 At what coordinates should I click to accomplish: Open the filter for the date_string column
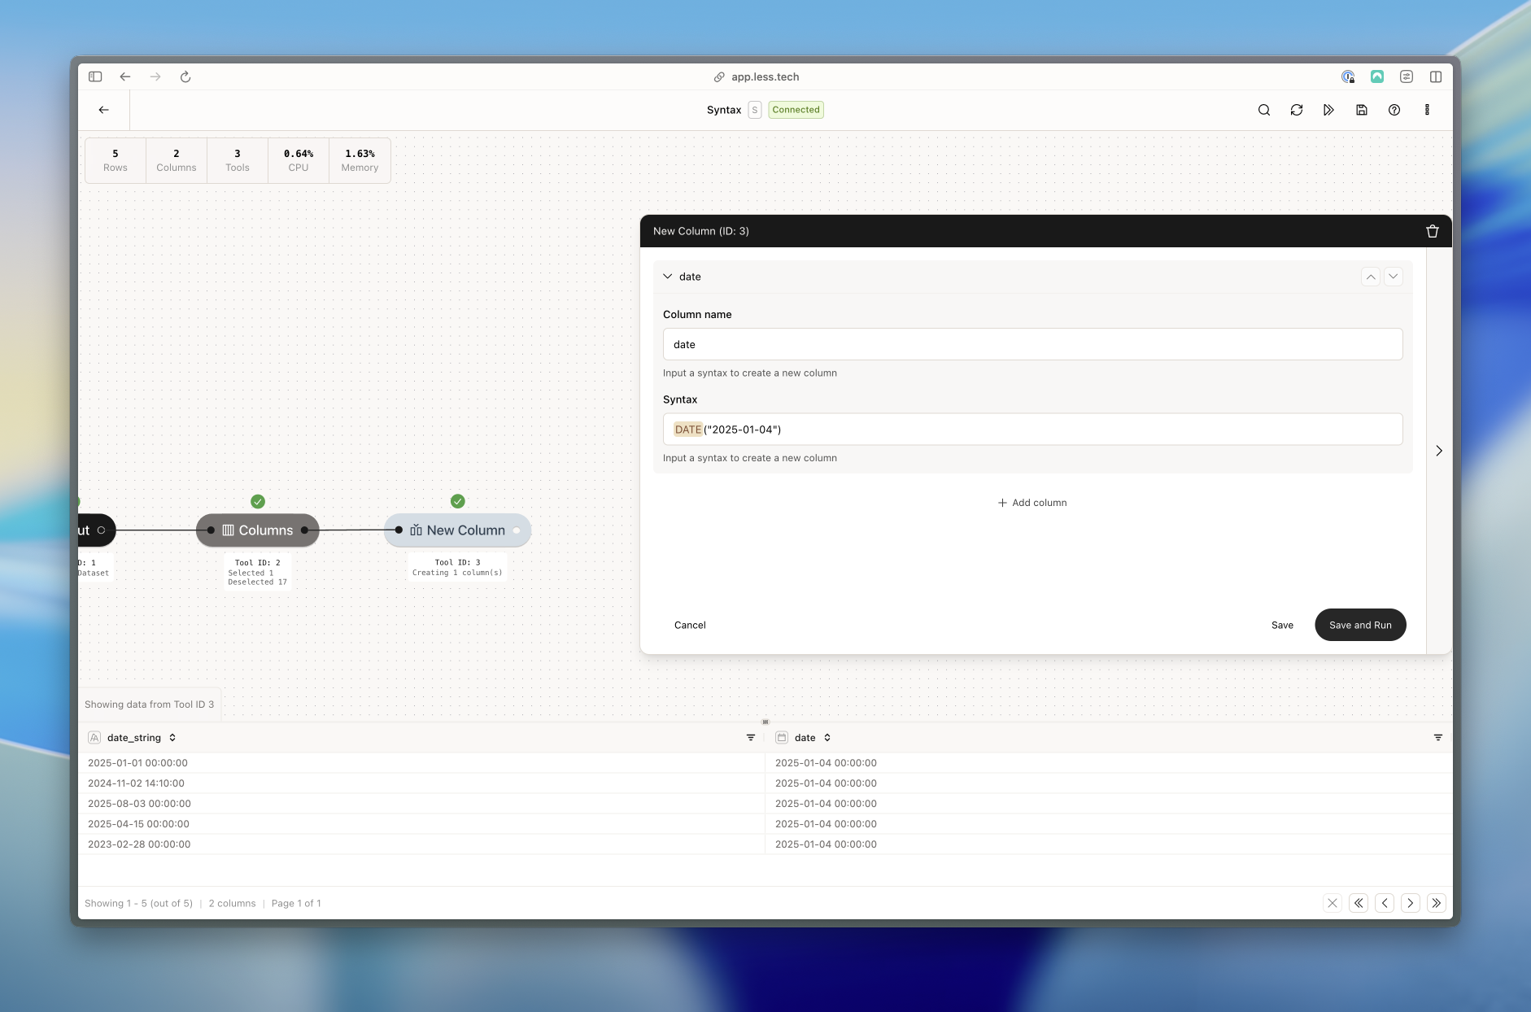tap(751, 738)
